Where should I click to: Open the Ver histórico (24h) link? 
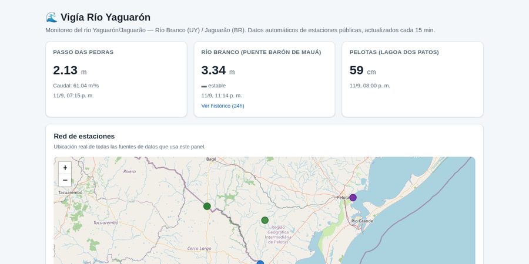point(223,106)
